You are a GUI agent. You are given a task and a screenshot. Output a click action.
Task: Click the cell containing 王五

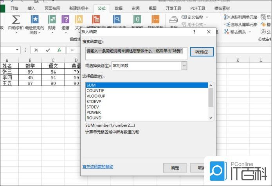click(9, 83)
